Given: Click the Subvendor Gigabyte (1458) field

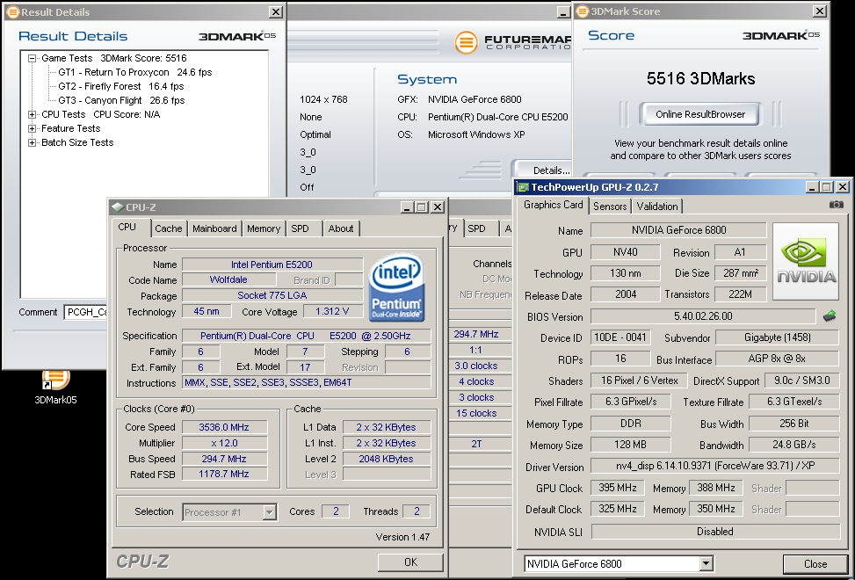Looking at the screenshot, I should pos(777,337).
